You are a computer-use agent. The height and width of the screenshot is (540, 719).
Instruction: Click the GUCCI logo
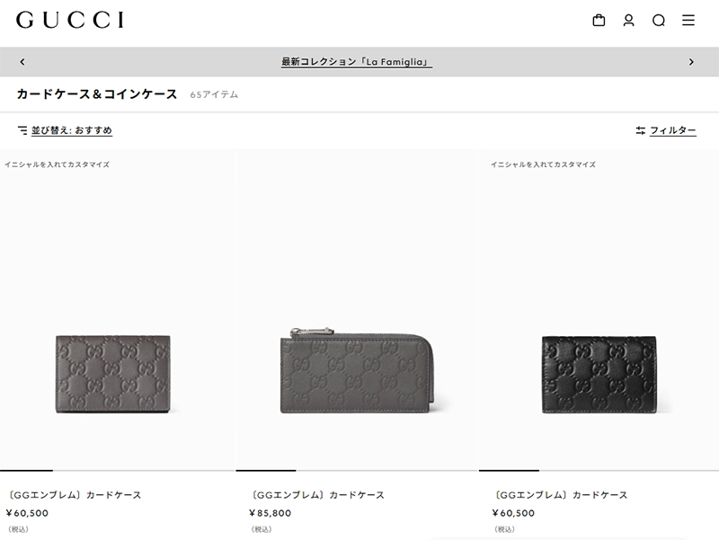pos(70,20)
